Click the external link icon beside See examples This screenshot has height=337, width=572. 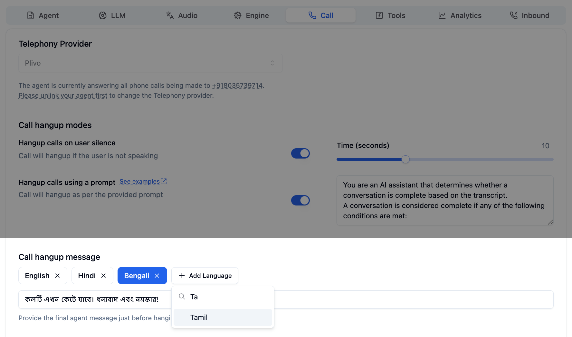(164, 181)
